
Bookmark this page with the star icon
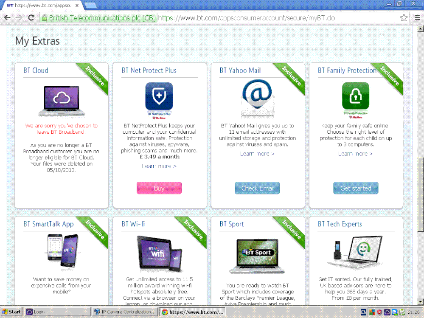click(404, 18)
